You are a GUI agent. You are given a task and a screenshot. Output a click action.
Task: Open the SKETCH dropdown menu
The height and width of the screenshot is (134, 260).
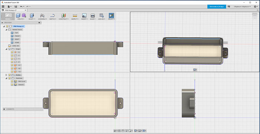coord(53,19)
